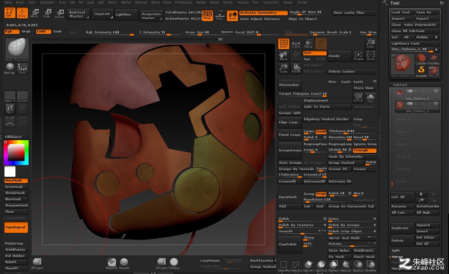
Task: Enable the Zsub mode button
Action: point(59,31)
